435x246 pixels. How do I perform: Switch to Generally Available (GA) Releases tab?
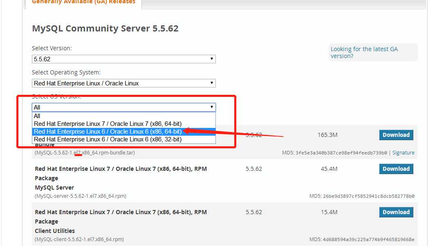tap(83, 2)
